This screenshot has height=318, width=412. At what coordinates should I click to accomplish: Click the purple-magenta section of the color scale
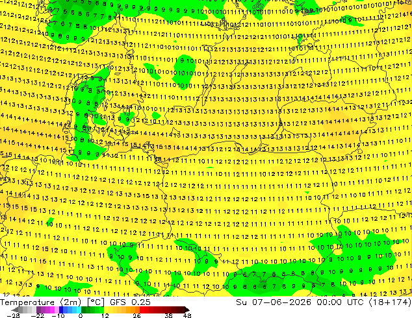click(47, 310)
